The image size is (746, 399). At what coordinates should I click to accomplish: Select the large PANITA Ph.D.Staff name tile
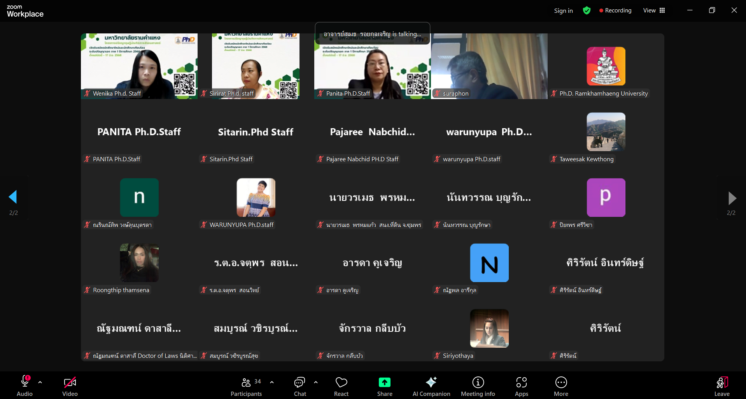point(139,132)
